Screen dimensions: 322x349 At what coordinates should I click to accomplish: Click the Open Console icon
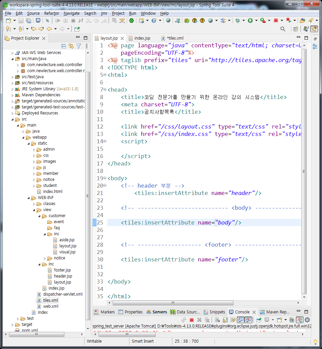coord(279,320)
